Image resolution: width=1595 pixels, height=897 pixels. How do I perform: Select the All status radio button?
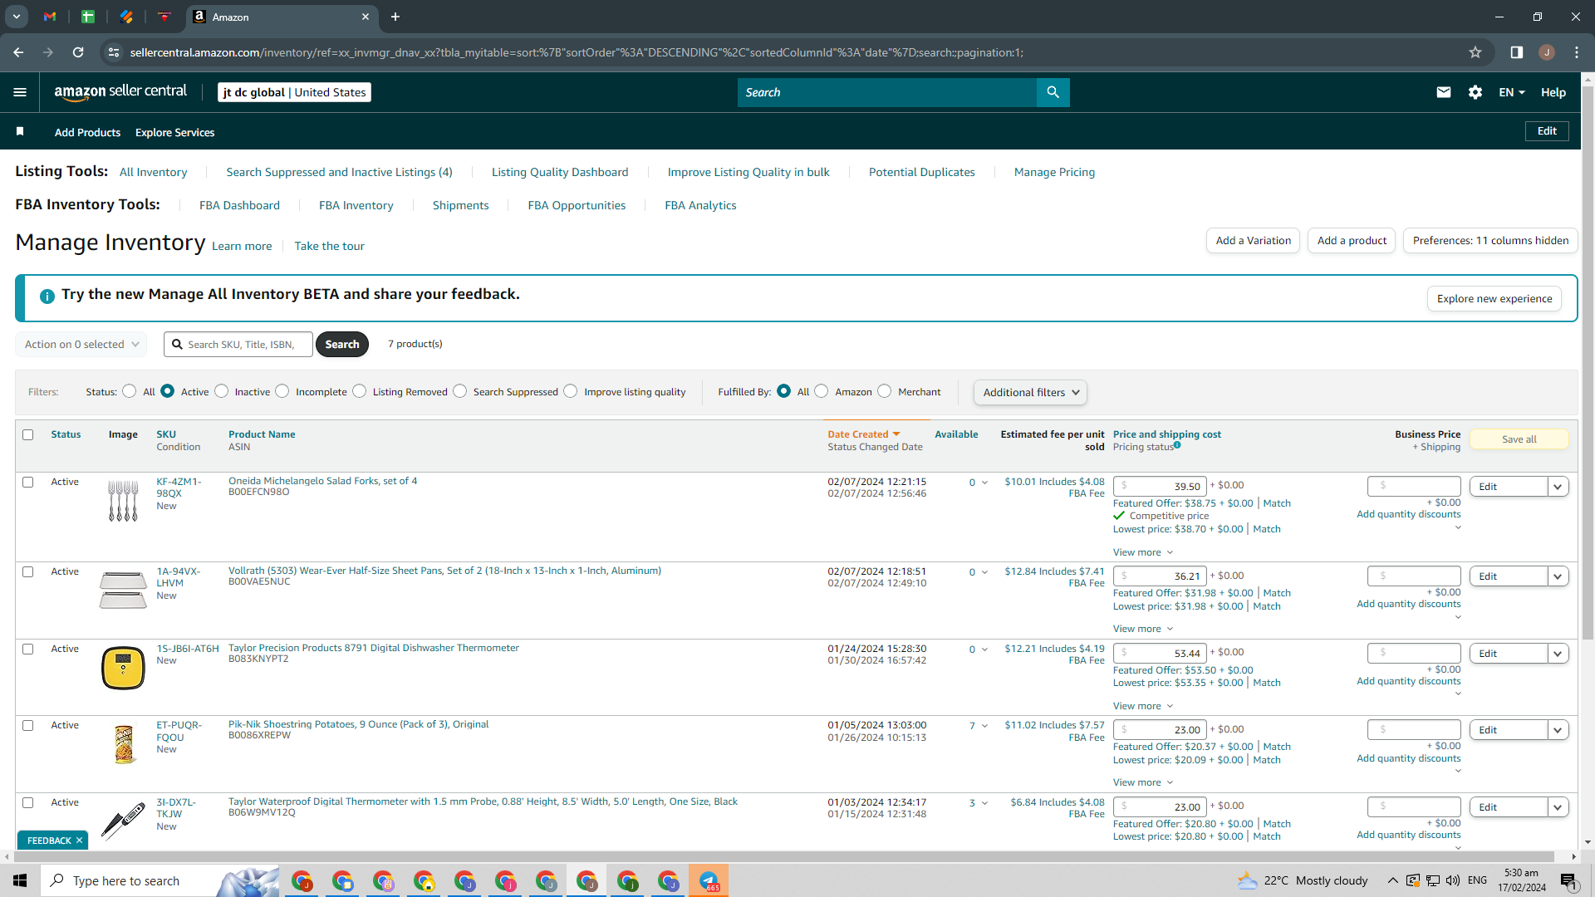click(x=129, y=391)
